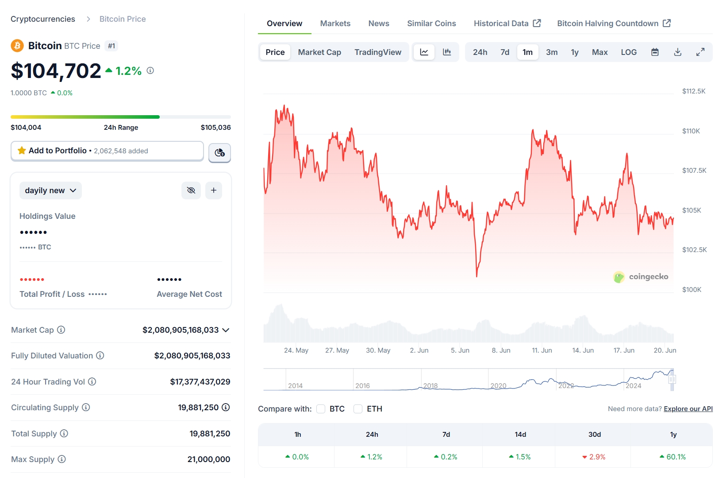This screenshot has height=478, width=719.
Task: Select the 7d time range
Action: click(x=505, y=52)
